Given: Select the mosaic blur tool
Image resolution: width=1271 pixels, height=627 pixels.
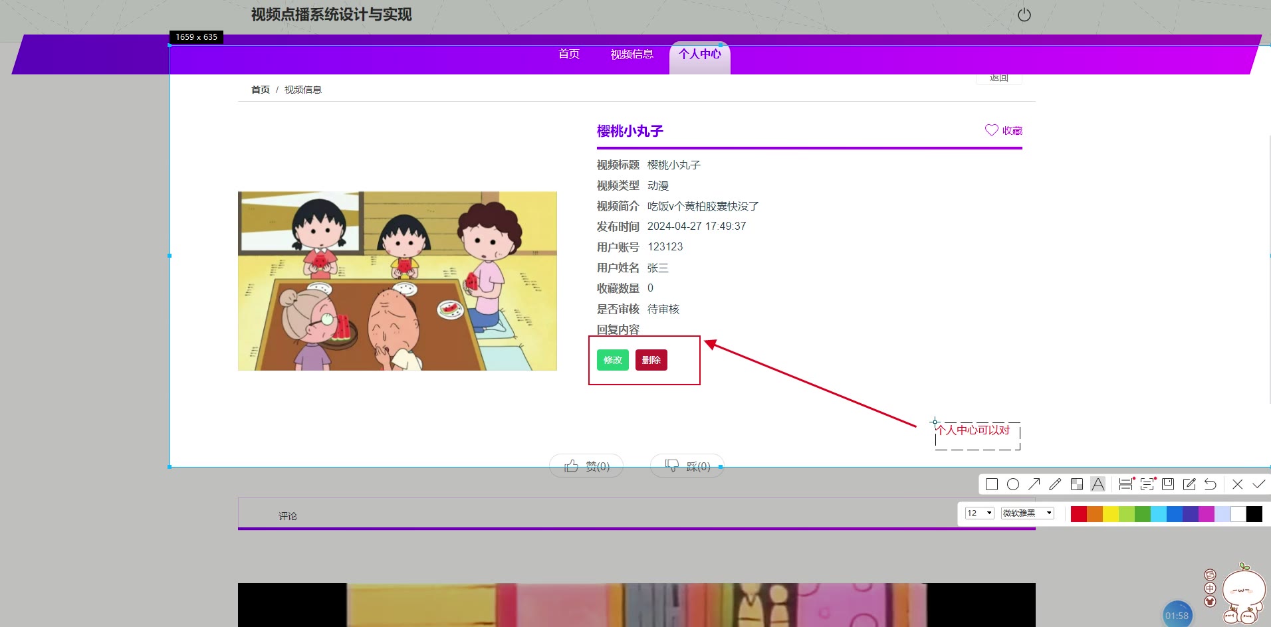Looking at the screenshot, I should click(x=1077, y=484).
